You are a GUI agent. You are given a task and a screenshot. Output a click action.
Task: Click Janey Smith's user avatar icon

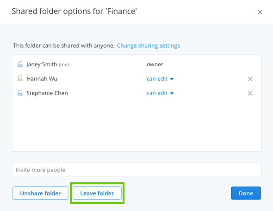click(x=20, y=64)
